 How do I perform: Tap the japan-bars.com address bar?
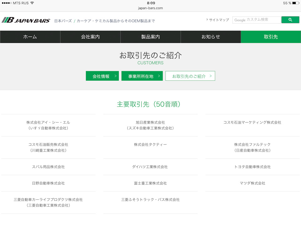click(150, 8)
